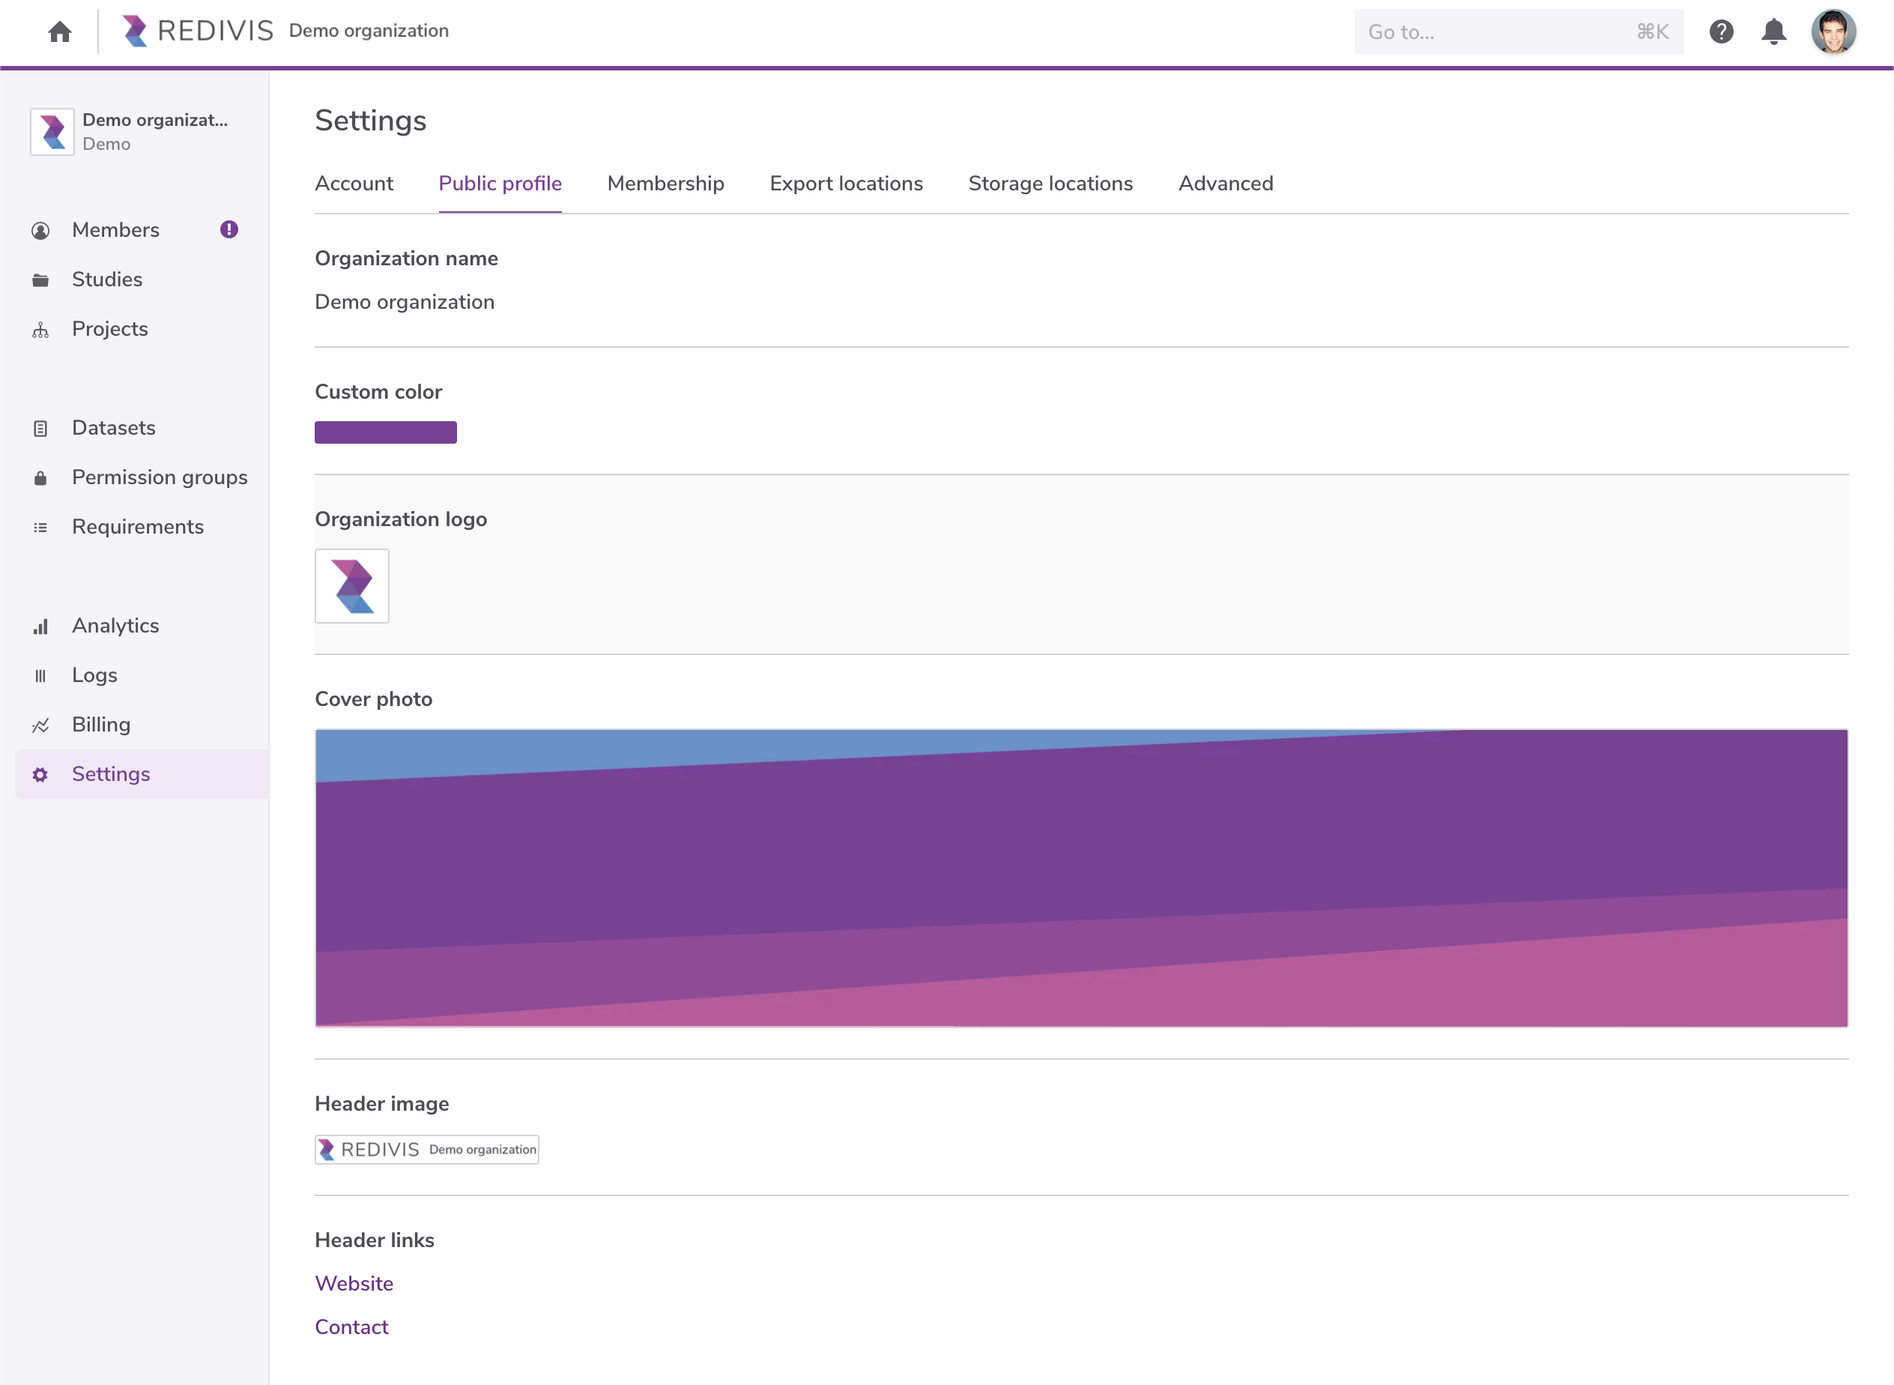Click the Organization name heading
Image resolution: width=1894 pixels, height=1385 pixels.
point(407,259)
